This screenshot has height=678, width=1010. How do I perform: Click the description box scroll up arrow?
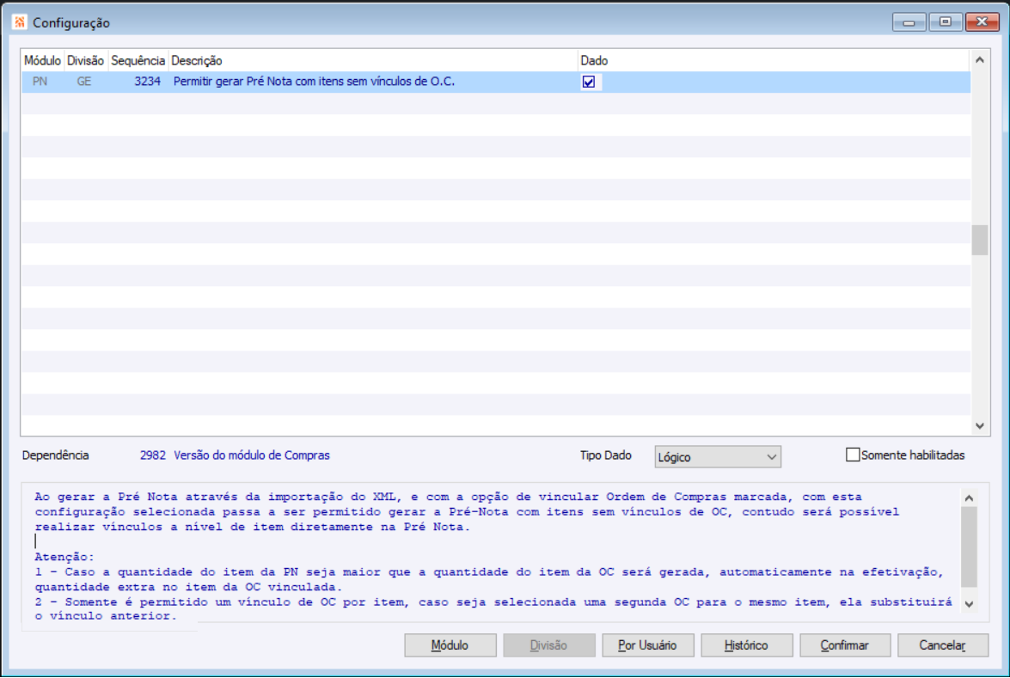969,498
